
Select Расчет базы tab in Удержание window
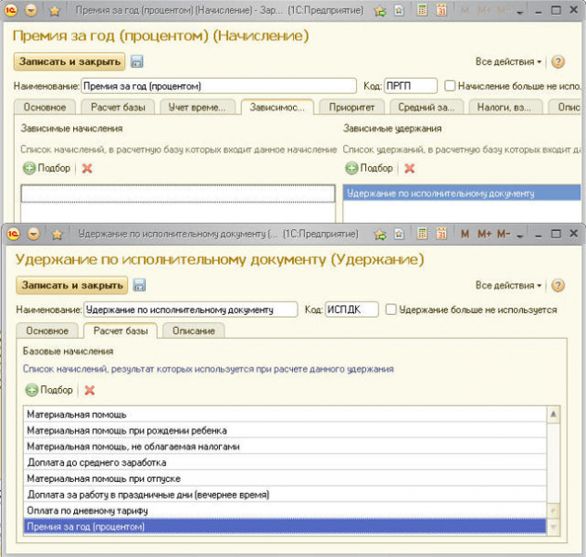tap(121, 330)
